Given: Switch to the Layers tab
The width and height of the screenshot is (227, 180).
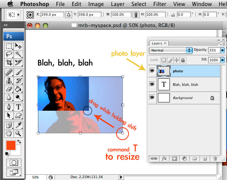Looking at the screenshot, I should coord(157,43).
